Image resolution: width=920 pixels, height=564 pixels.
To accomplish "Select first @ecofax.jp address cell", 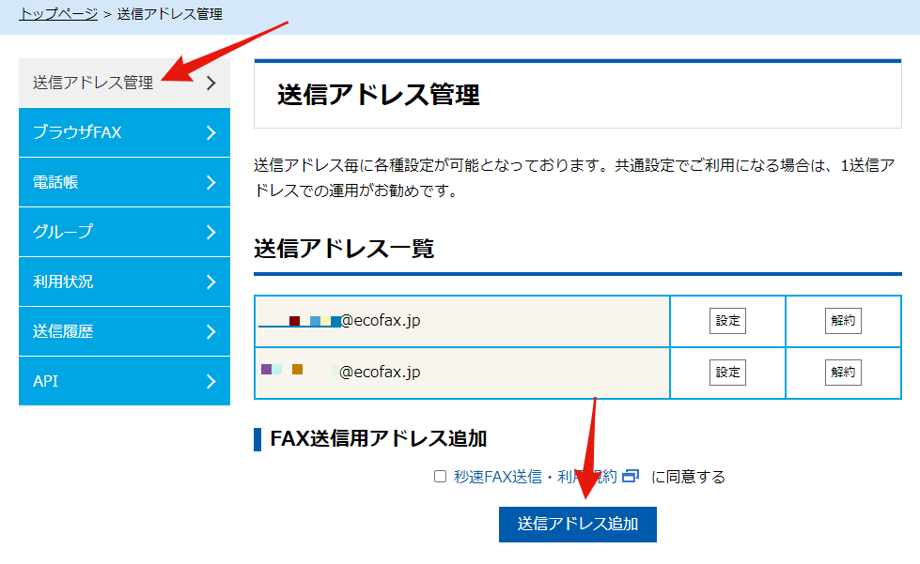I will [x=461, y=321].
